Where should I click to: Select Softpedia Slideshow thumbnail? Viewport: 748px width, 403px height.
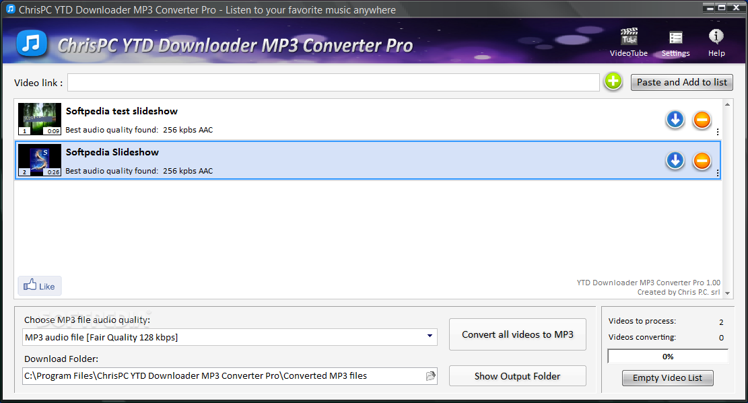click(40, 159)
